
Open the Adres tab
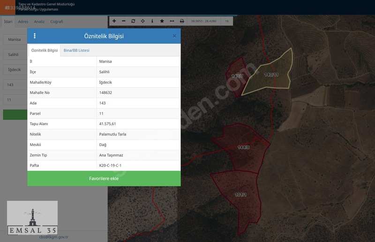click(23, 22)
